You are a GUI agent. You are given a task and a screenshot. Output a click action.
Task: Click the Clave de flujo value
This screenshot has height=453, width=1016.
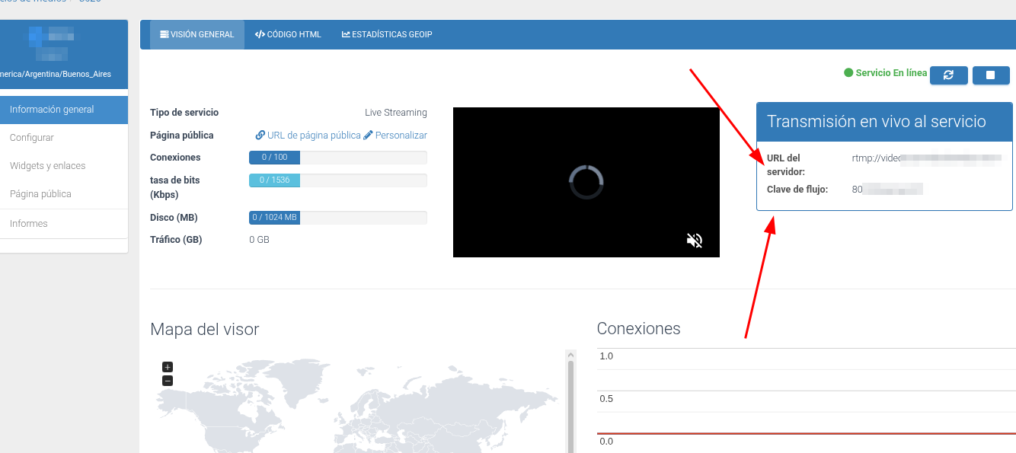[887, 189]
